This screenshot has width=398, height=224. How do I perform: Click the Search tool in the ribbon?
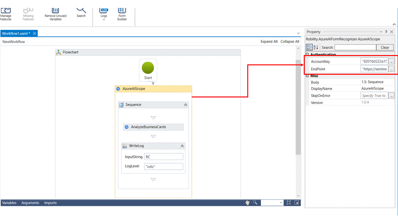(81, 10)
